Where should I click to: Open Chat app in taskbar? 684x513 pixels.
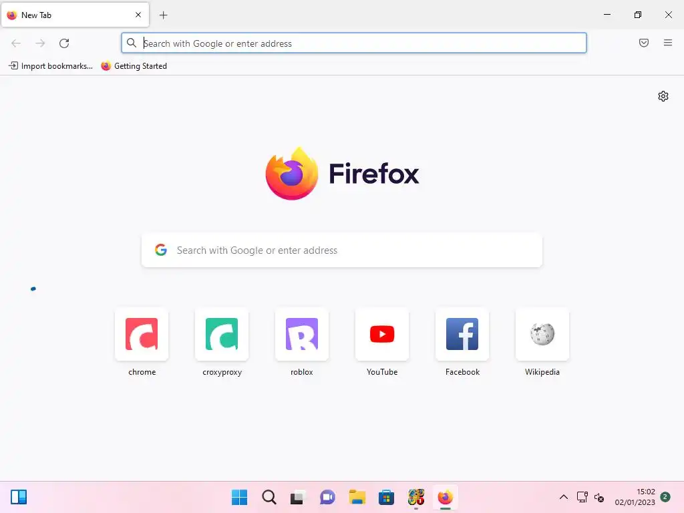pyautogui.click(x=327, y=497)
